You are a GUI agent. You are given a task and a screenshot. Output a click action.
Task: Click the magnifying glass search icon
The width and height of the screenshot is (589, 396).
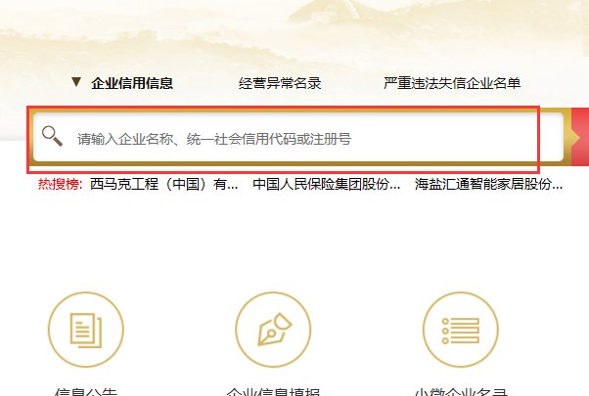pyautogui.click(x=52, y=136)
